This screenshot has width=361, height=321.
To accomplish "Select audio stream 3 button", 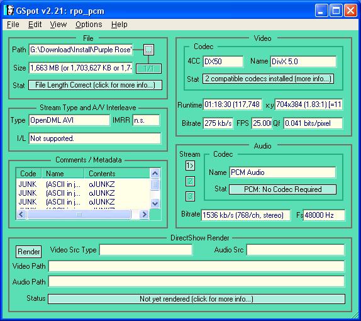I will click(x=190, y=196).
